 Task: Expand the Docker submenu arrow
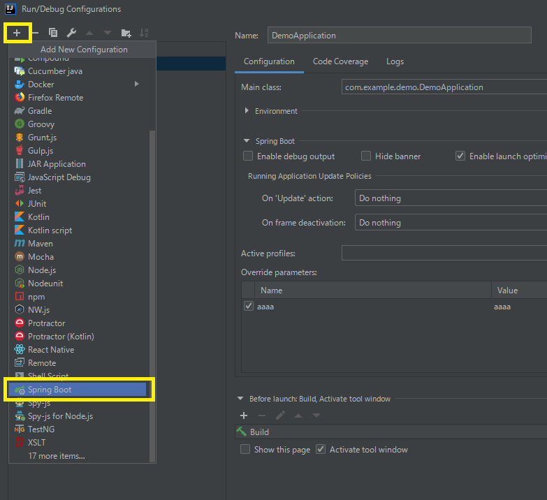point(137,84)
